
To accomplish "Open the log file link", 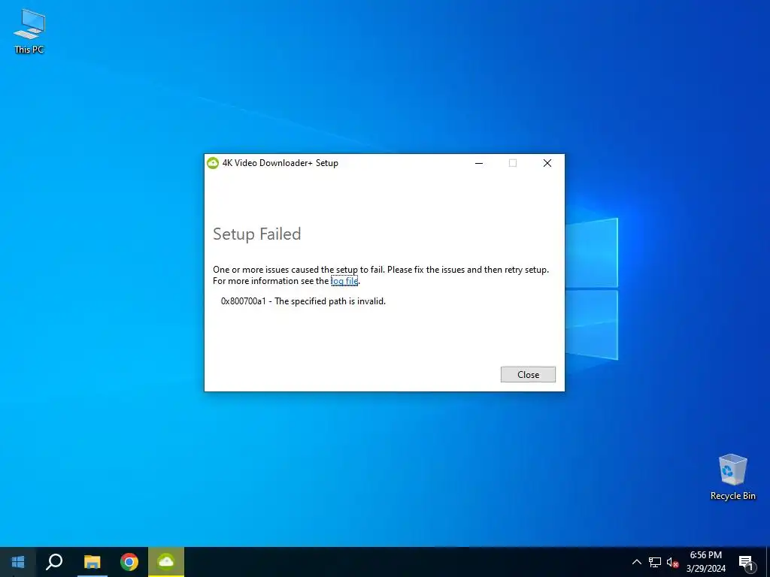I will pos(344,281).
